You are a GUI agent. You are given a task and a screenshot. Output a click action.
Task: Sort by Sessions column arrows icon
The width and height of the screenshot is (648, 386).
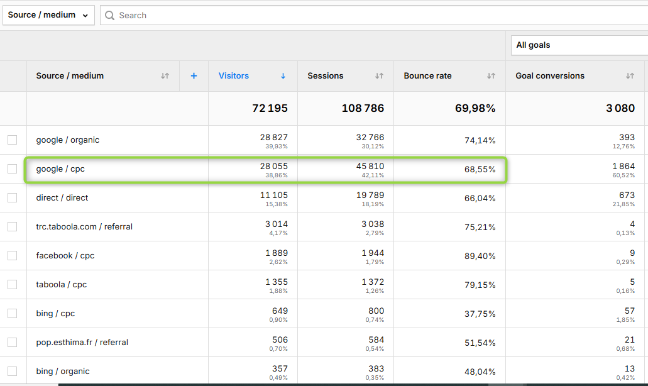coord(379,76)
